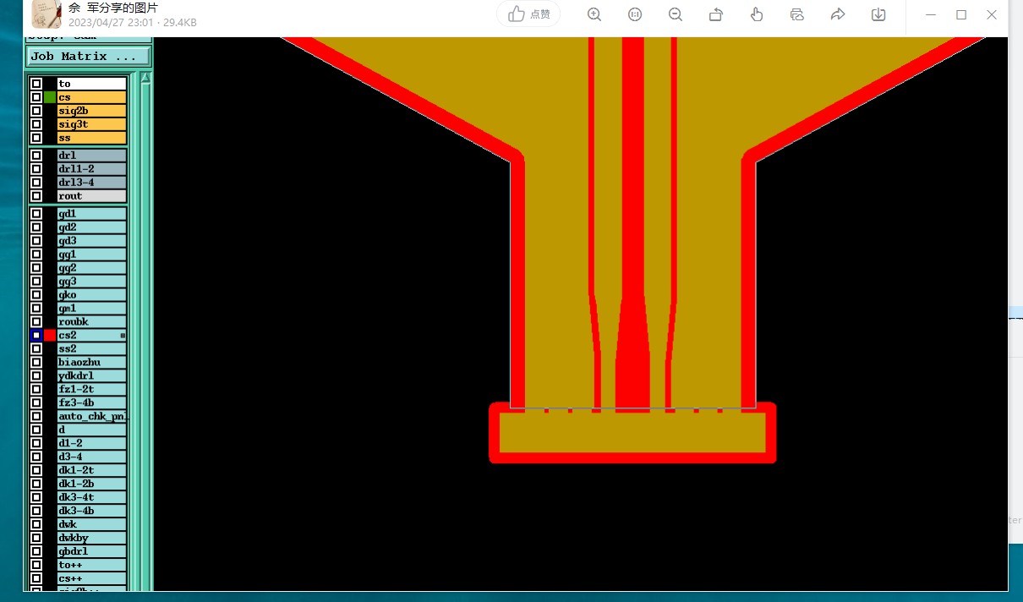Click the gd1 layer name
Viewport: 1023px width, 602px height.
pos(92,214)
